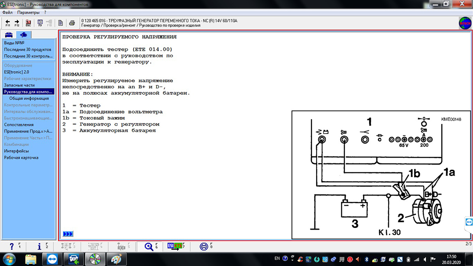Viewport: 473px width, 266px height.
Task: Open Последние 30 продуктов
Action: (x=27, y=49)
